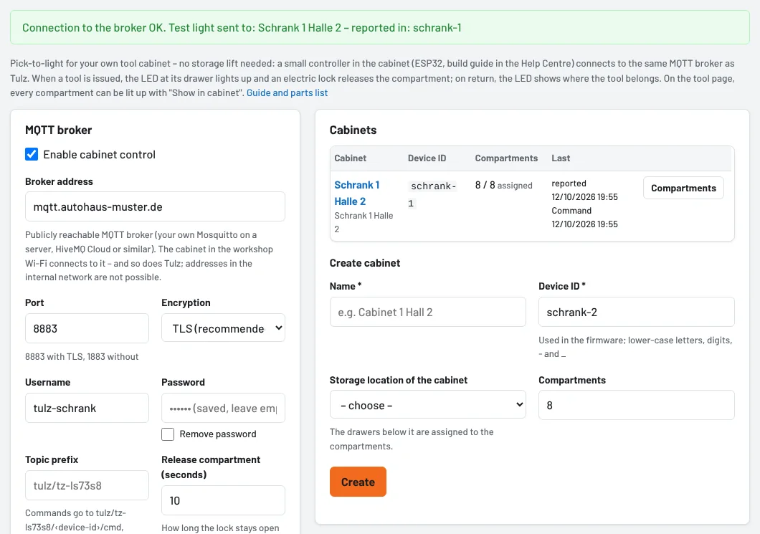This screenshot has height=534, width=760.
Task: Expand the Storage location of the cabinet dropdown
Action: click(427, 404)
